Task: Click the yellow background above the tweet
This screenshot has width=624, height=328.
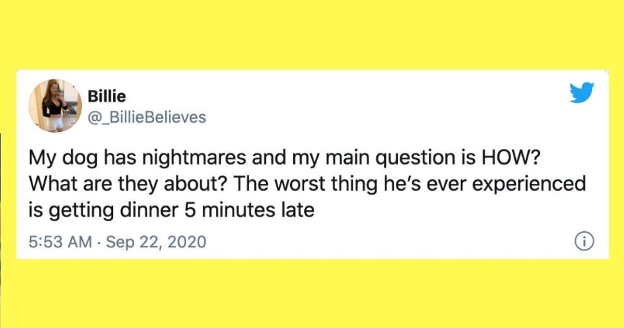Action: click(x=312, y=34)
